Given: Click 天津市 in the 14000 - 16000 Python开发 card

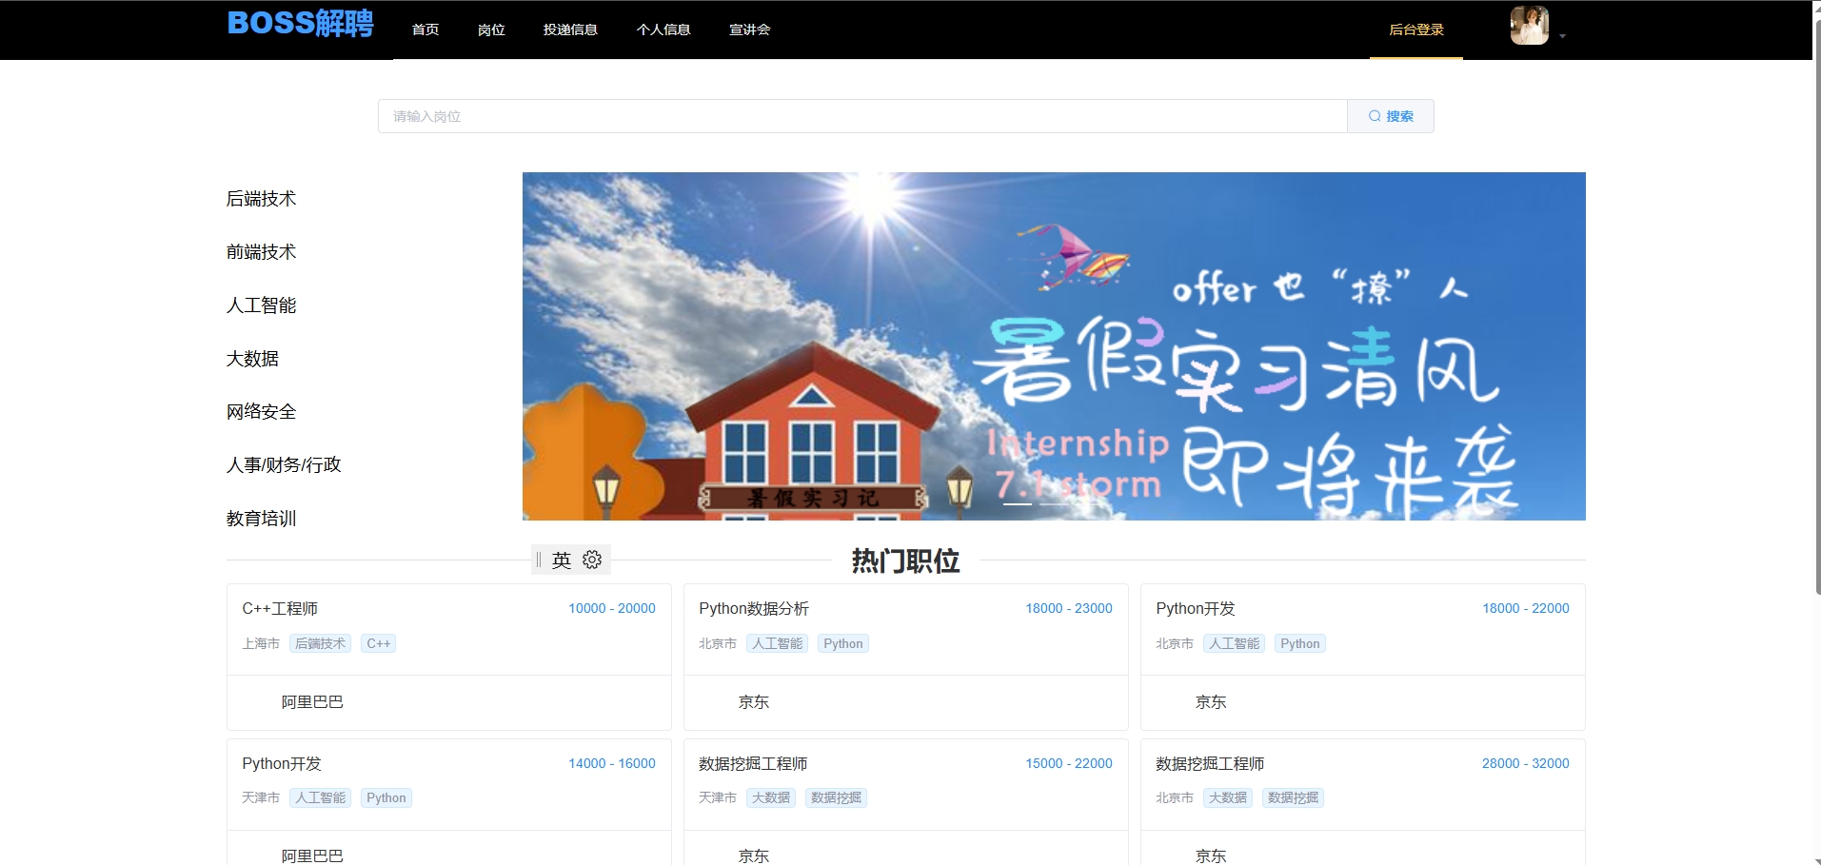Looking at the screenshot, I should coord(261,798).
